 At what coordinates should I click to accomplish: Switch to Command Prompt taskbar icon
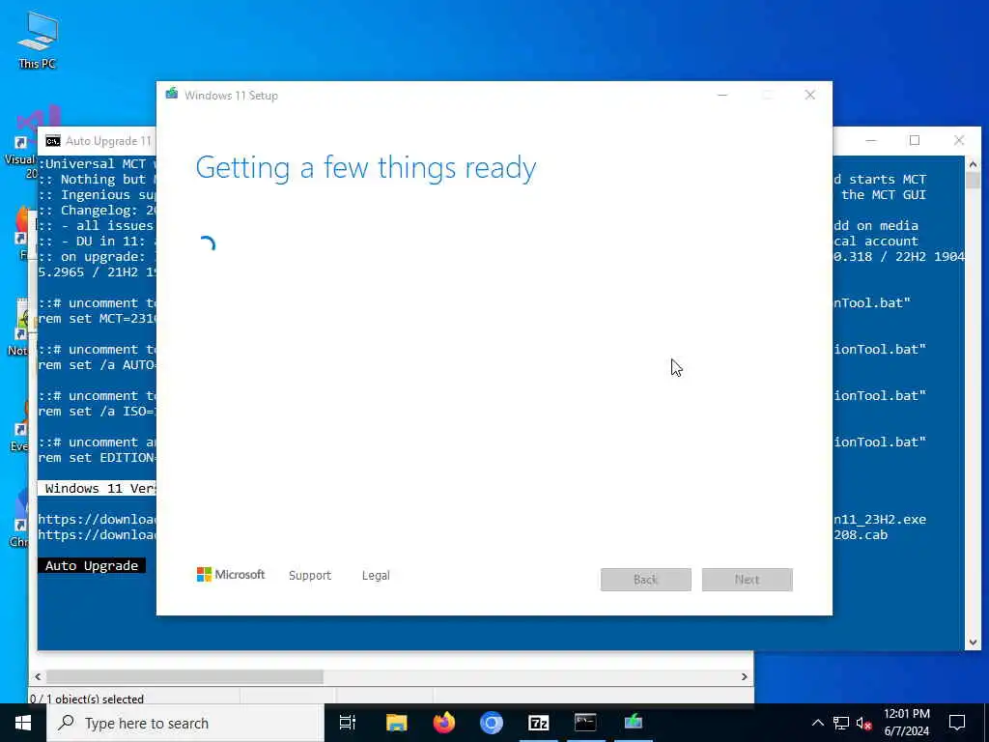(585, 723)
